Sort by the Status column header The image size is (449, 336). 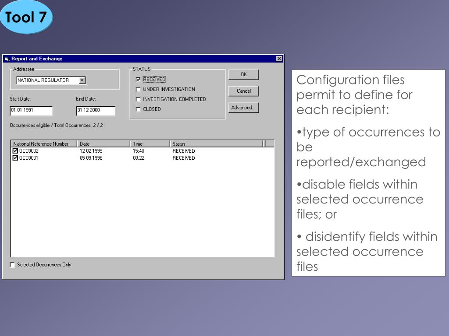[x=217, y=143]
